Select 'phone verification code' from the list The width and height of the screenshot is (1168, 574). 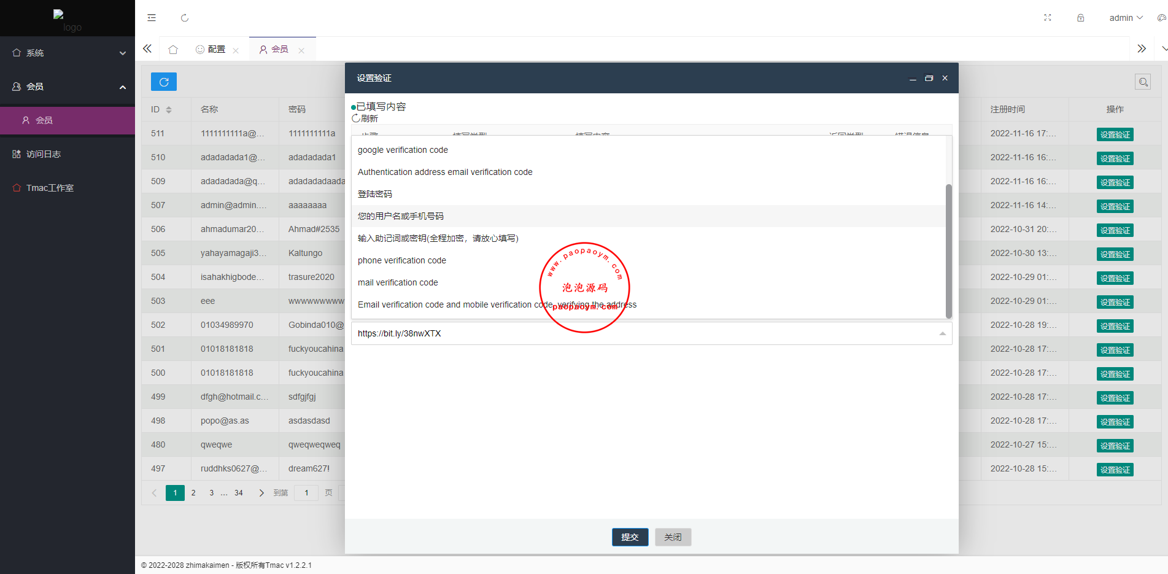pyautogui.click(x=402, y=260)
